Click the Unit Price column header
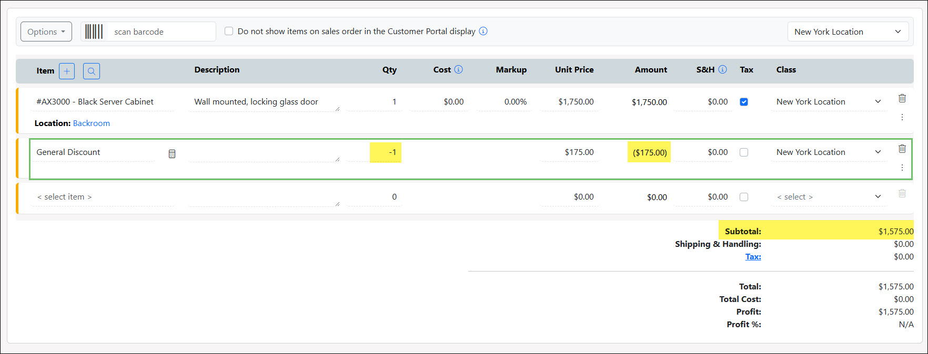This screenshot has height=354, width=928. pos(574,69)
